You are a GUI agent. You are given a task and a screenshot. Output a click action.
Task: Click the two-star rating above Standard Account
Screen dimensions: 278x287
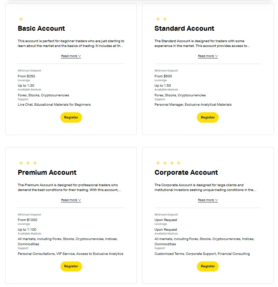click(161, 19)
